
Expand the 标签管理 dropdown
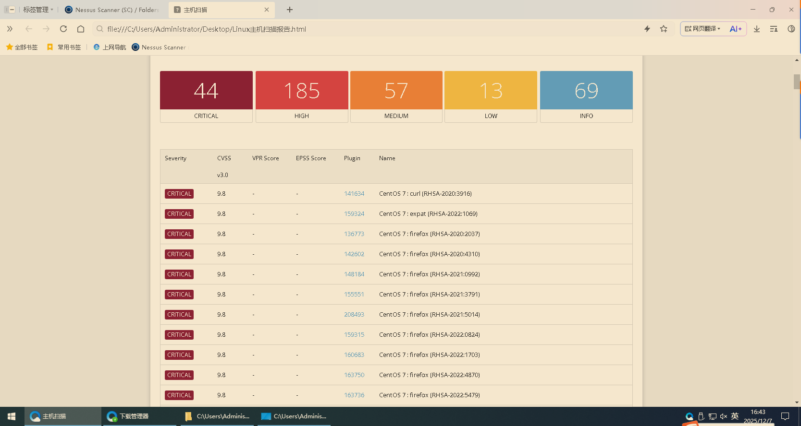tap(38, 10)
